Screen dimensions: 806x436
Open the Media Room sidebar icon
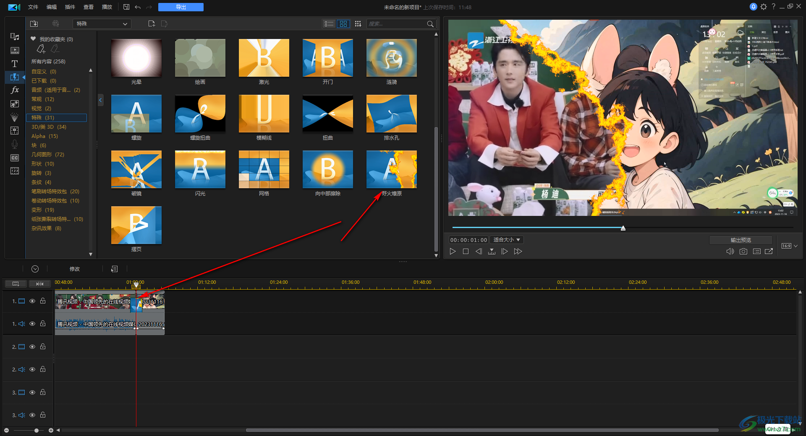click(x=15, y=37)
